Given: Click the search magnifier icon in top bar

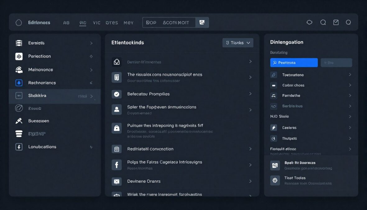Looking at the screenshot, I should click(323, 22).
